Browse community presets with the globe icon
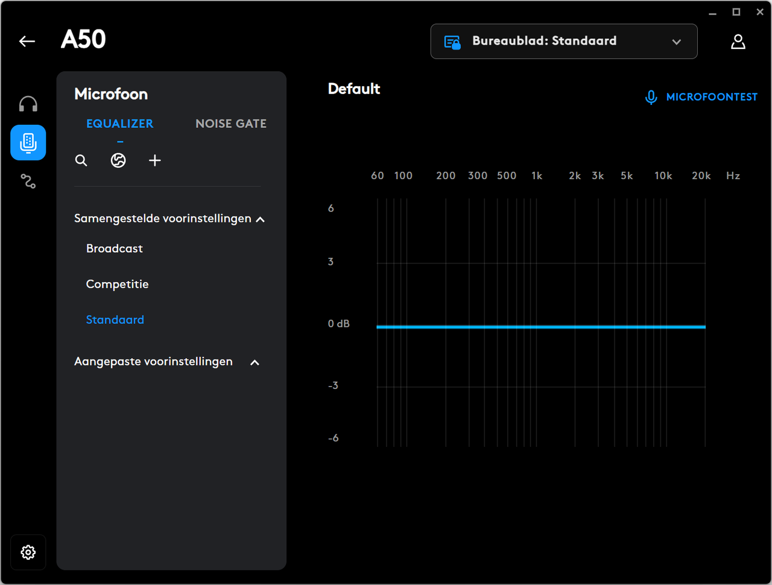Image resolution: width=772 pixels, height=585 pixels. pos(118,160)
